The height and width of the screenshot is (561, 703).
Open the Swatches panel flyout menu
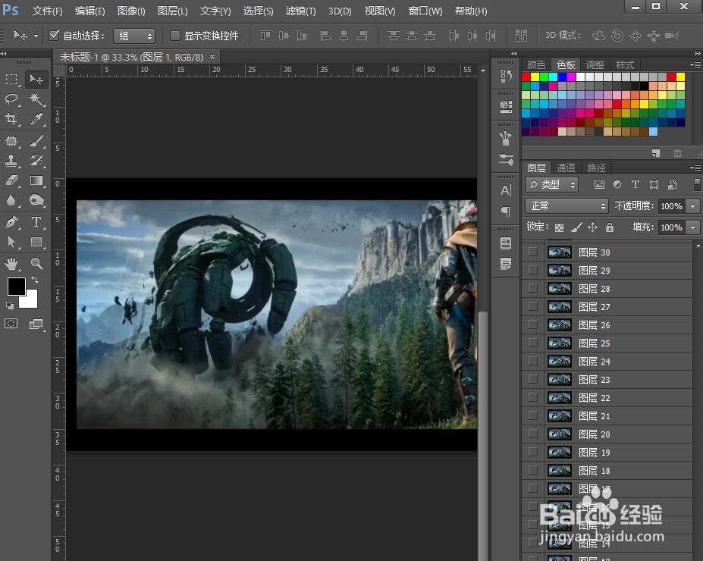[695, 64]
